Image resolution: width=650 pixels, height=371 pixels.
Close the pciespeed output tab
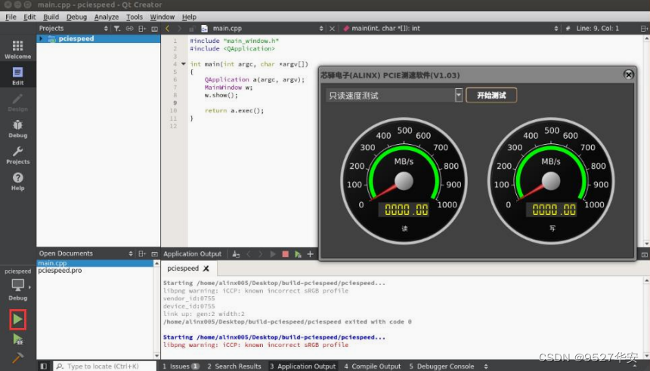(206, 268)
